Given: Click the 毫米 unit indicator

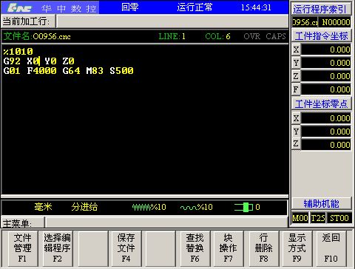Looking at the screenshot, I should (x=43, y=207).
